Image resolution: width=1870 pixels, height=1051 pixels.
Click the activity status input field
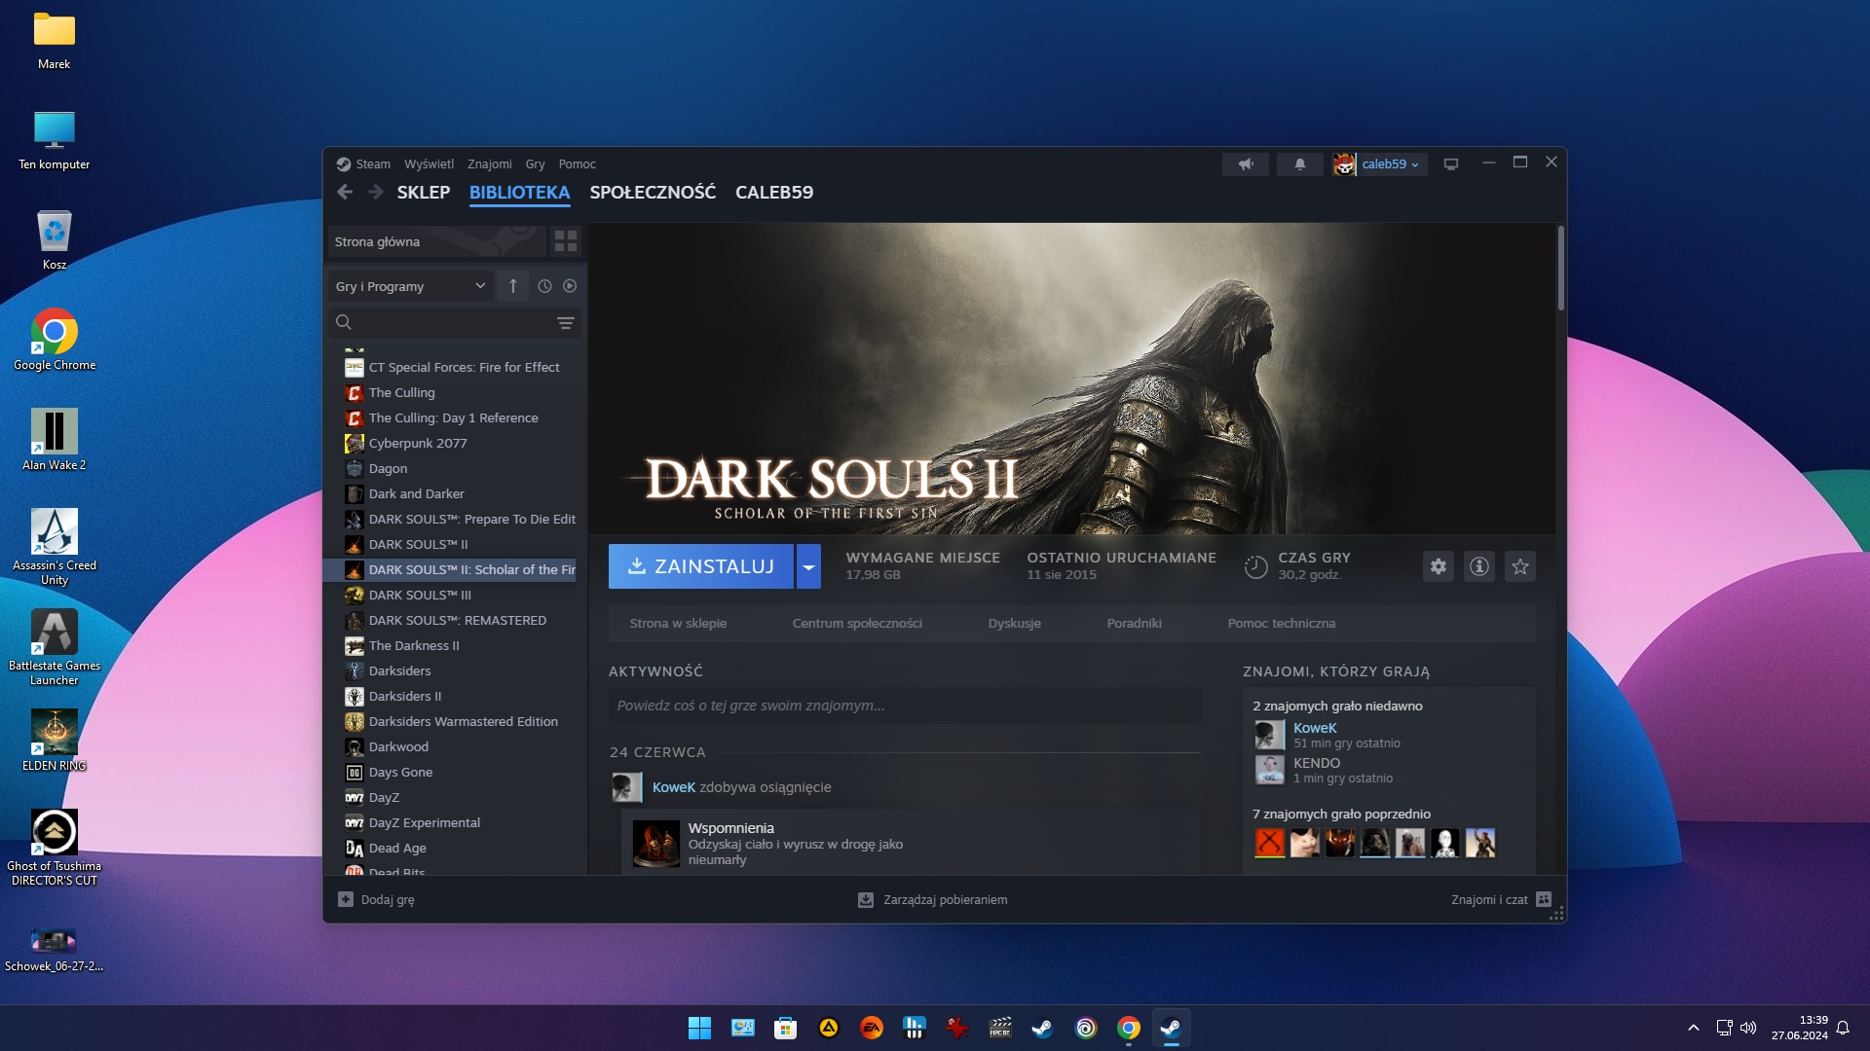coord(905,706)
